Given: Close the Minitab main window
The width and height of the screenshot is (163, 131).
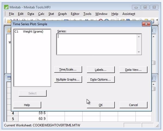Looking at the screenshot, I should (x=154, y=7).
